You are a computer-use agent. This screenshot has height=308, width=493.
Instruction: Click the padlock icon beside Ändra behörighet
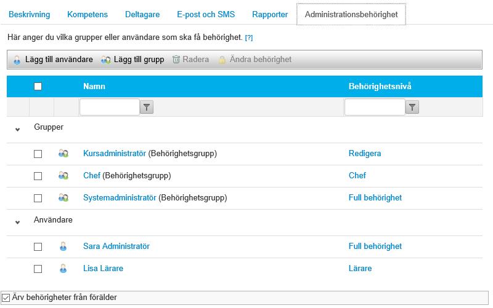222,60
